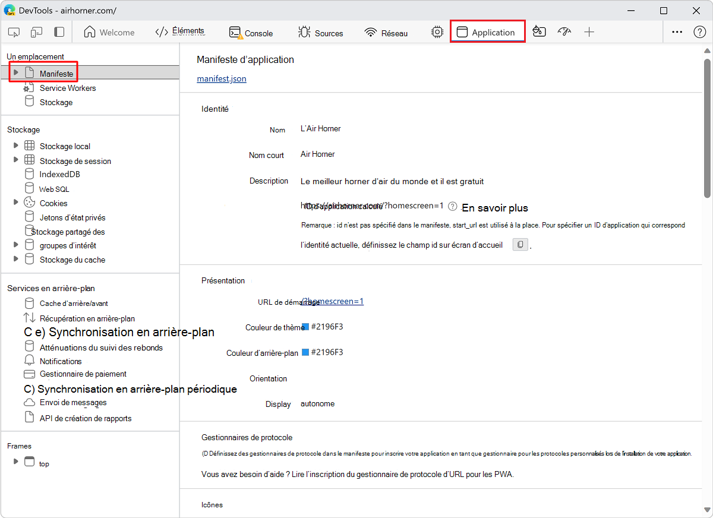Open the manifest.json link
Viewport: 713px width, 518px height.
(222, 78)
